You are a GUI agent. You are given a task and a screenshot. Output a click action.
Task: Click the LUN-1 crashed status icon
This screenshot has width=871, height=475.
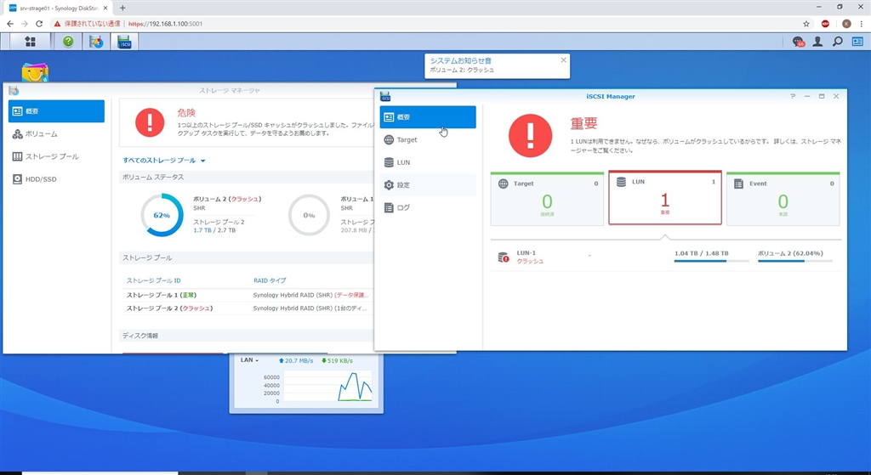pyautogui.click(x=504, y=257)
